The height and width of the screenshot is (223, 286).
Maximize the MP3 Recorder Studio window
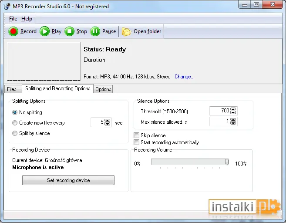(x=256, y=4)
